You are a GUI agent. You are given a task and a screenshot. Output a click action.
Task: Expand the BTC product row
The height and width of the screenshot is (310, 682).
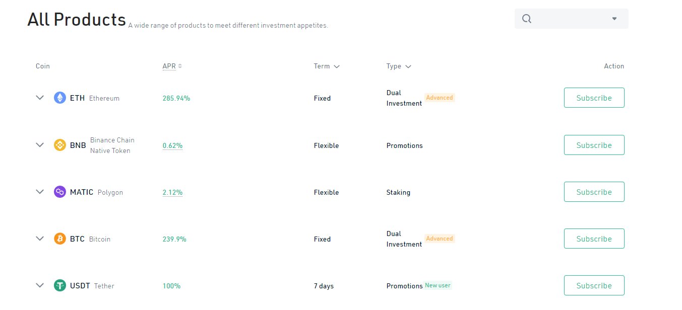pyautogui.click(x=40, y=239)
